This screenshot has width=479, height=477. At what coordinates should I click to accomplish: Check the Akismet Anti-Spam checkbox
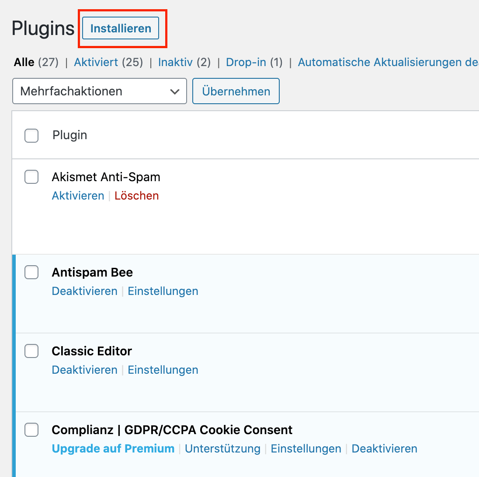[31, 177]
